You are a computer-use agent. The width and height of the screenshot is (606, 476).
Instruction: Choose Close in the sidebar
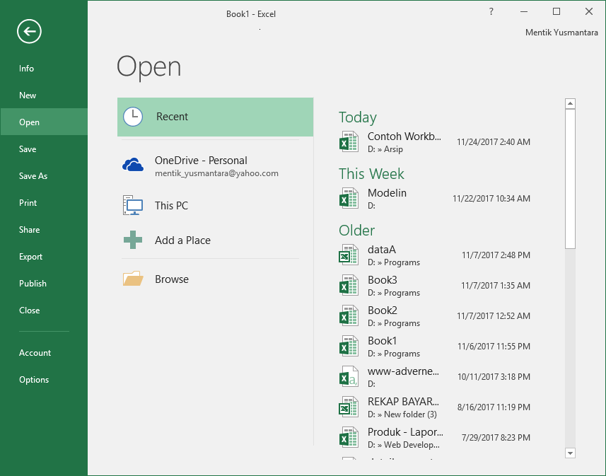coord(44,310)
